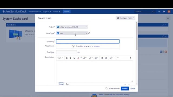Screen dimensions: 173x97
Task: Click the issue type help icon
Action: [89, 33]
